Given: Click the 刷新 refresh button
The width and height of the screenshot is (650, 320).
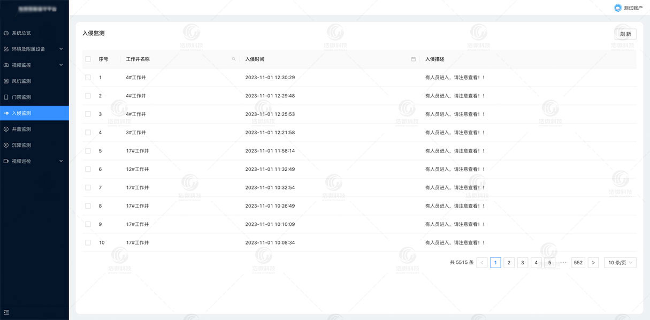Looking at the screenshot, I should tap(625, 34).
